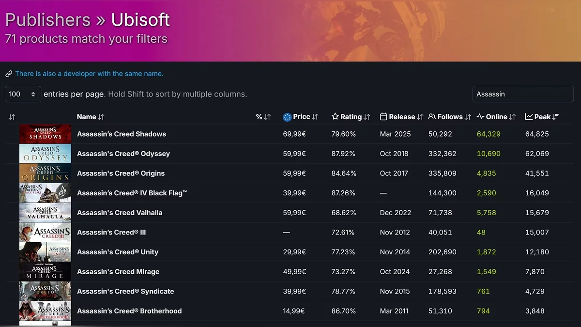
Task: Open Assassin's Creed Odyssey entry
Action: coord(123,154)
